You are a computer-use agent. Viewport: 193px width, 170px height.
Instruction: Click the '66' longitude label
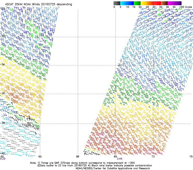point(77,157)
